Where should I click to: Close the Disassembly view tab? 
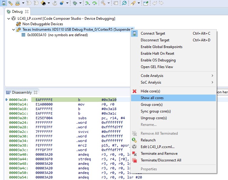[x=36, y=92]
